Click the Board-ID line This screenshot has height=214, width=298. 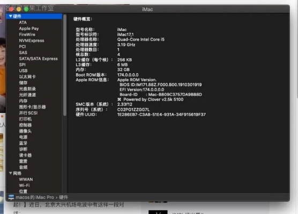coord(161,95)
